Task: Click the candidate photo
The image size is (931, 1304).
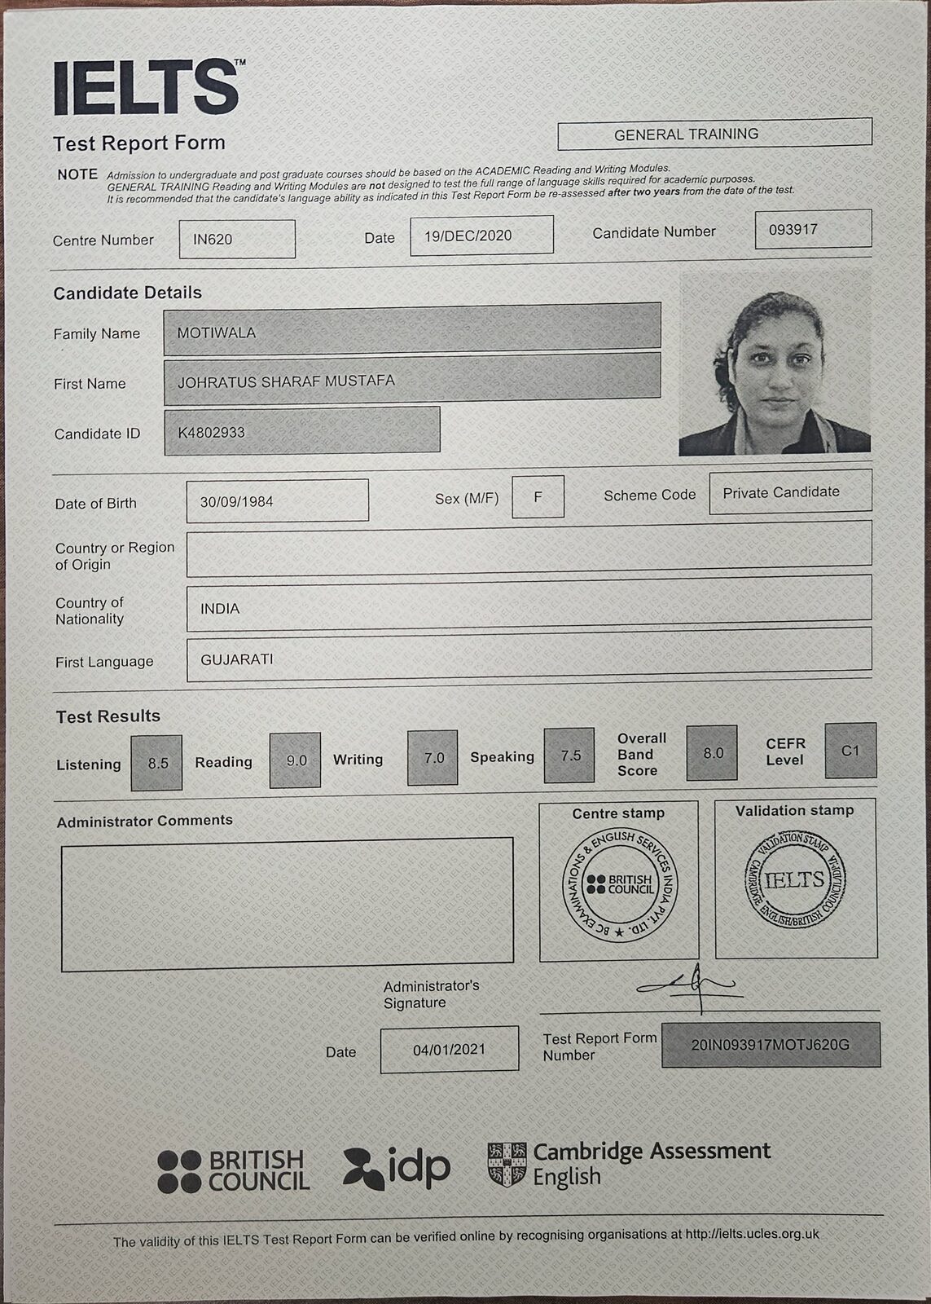Action: 775,363
